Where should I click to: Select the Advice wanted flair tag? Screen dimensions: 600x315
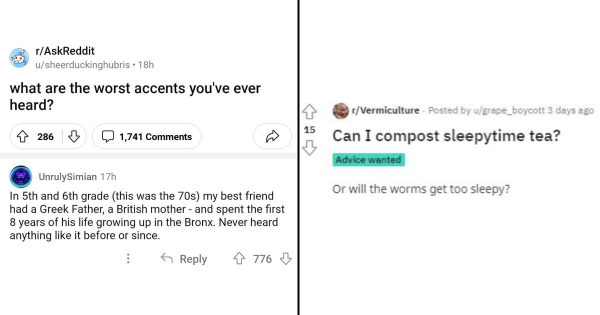coord(368,159)
